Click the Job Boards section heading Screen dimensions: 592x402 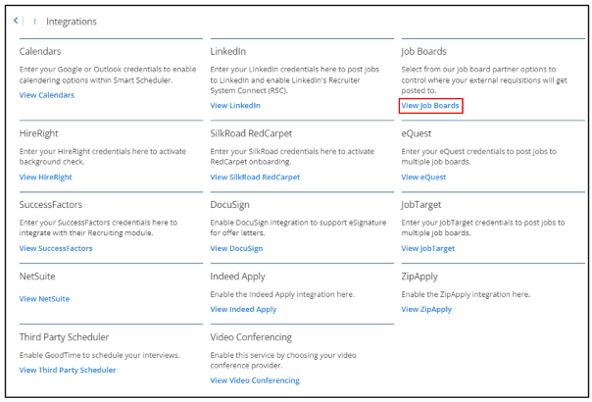pos(424,51)
